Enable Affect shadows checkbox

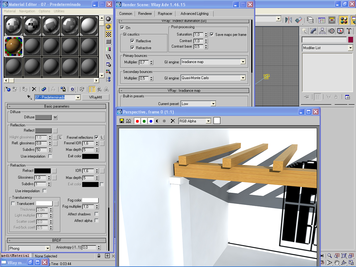click(96, 214)
